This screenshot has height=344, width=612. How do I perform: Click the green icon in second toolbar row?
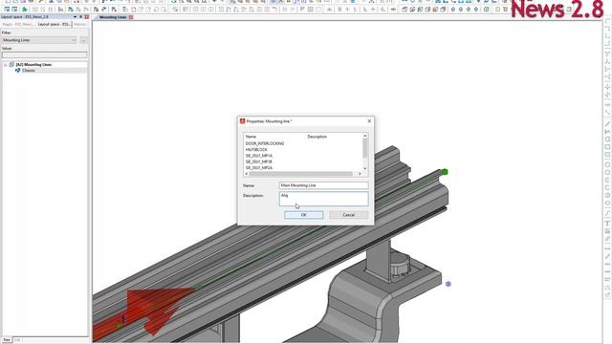(x=25, y=9)
